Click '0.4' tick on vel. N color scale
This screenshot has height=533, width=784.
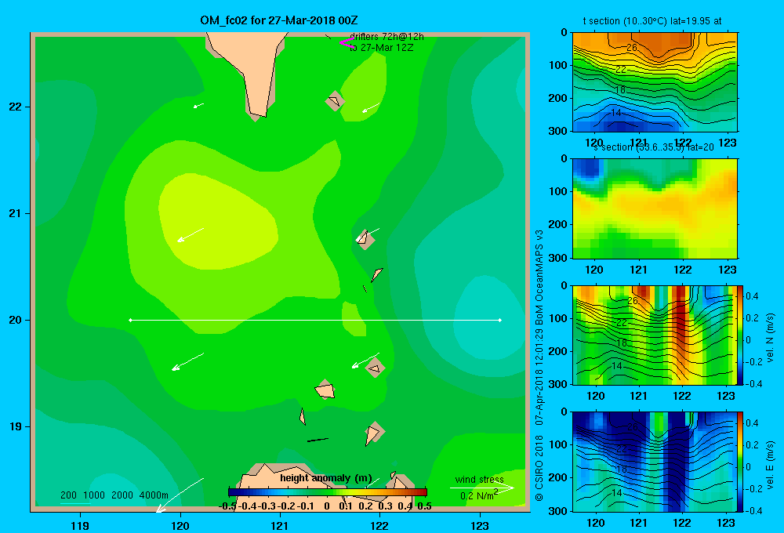click(x=752, y=296)
